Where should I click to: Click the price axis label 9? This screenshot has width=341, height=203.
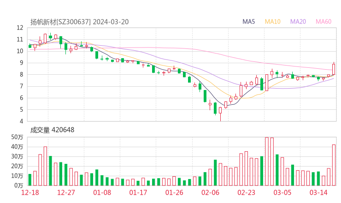click(x=21, y=63)
